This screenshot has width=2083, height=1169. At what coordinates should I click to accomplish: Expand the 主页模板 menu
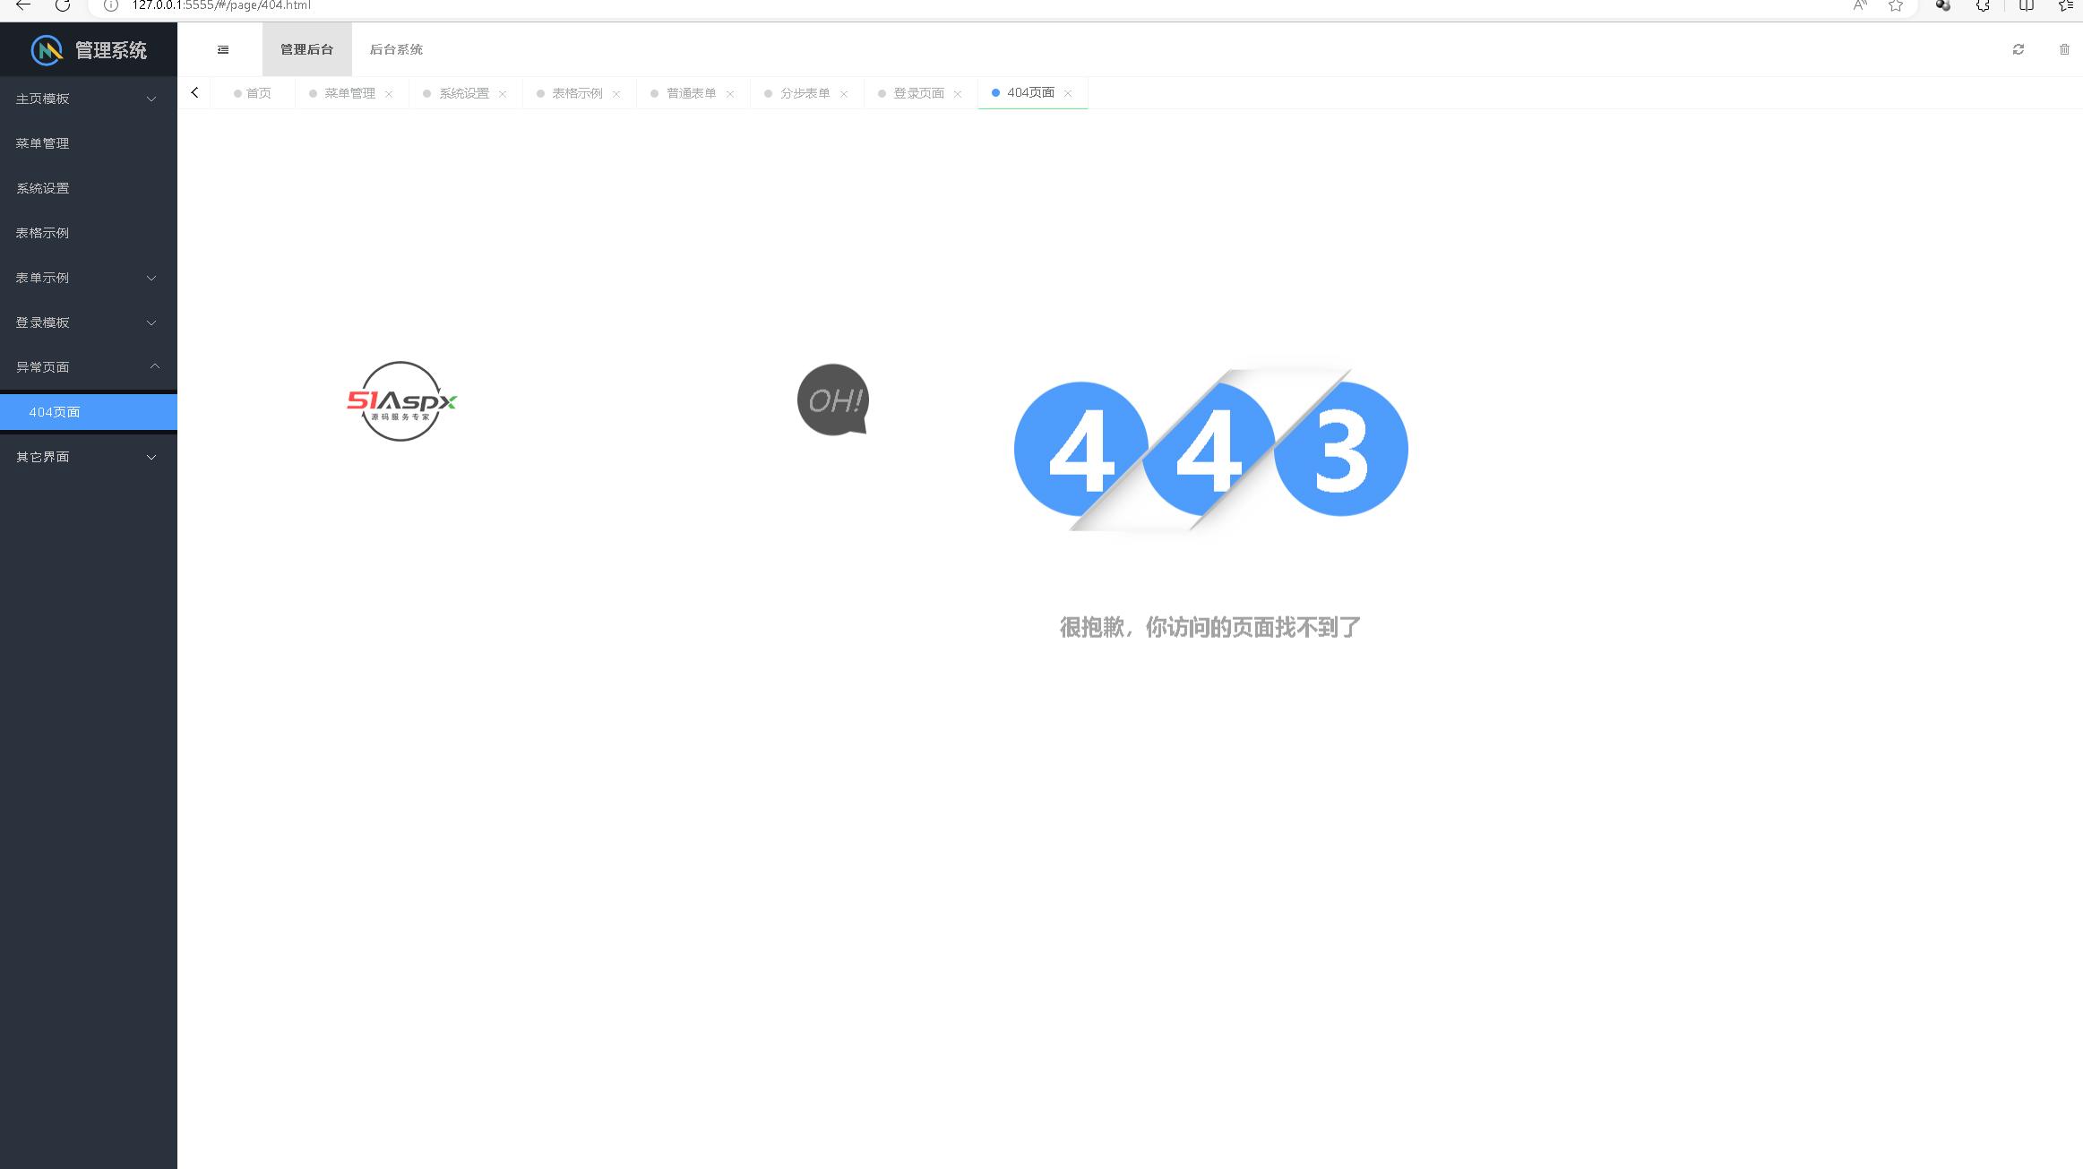[89, 99]
